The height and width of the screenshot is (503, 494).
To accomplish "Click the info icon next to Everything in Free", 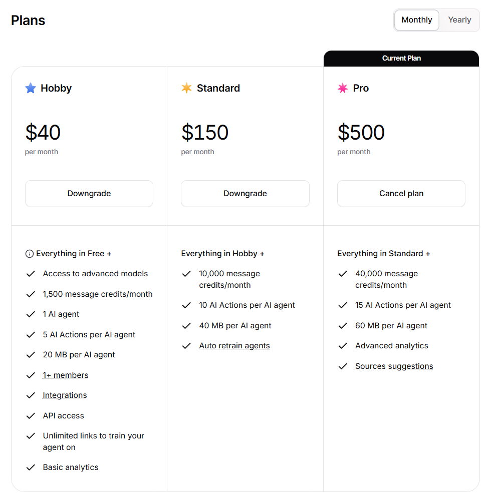I will pyautogui.click(x=30, y=254).
